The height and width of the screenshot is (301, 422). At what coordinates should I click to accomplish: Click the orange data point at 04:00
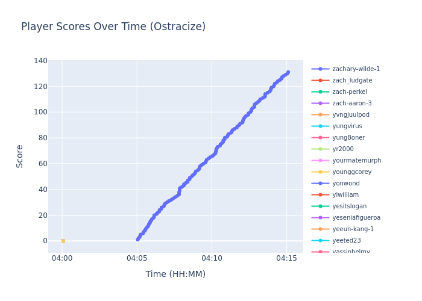point(63,241)
